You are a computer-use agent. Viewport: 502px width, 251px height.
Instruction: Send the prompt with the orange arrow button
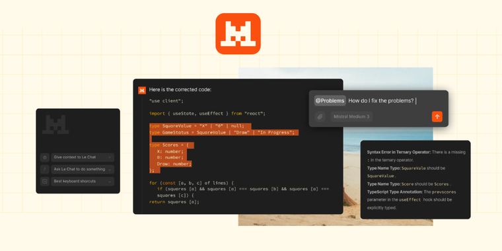tap(437, 116)
